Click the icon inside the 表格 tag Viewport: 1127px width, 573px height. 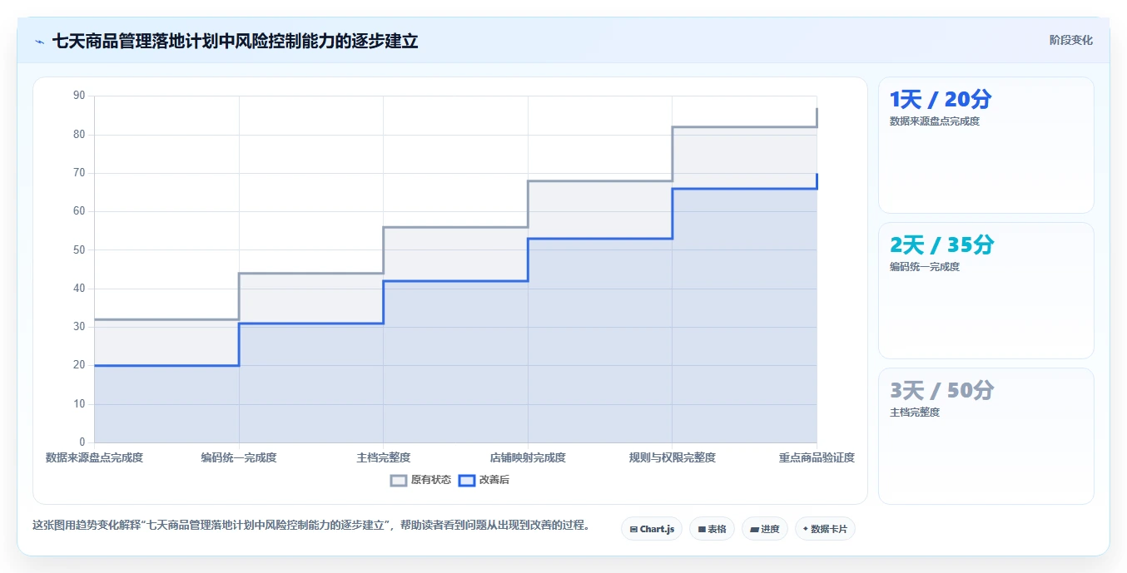pos(702,529)
